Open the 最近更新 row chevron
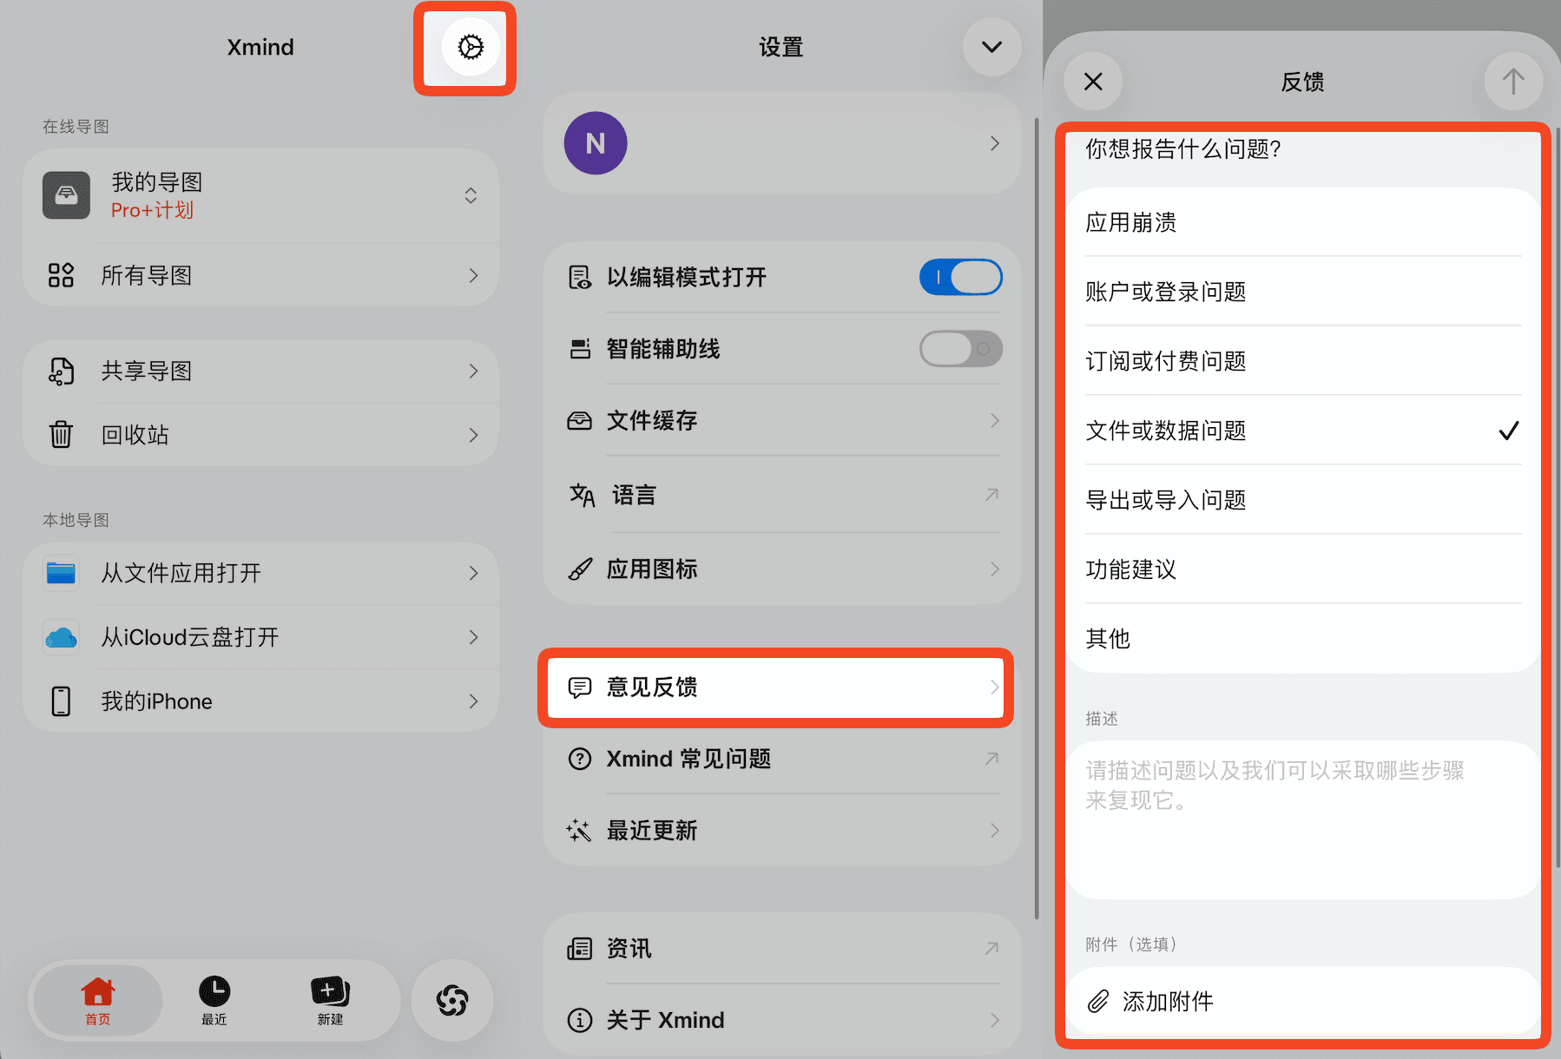 pos(995,831)
